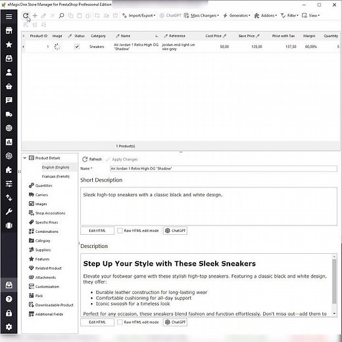
Task: Select Français (French) language item
Action: [56, 176]
